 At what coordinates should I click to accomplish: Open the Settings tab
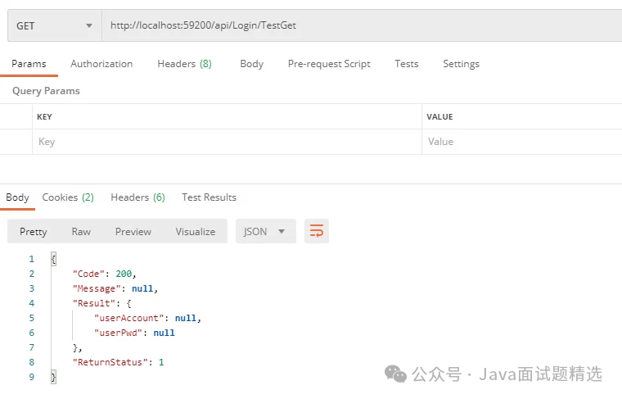(461, 64)
